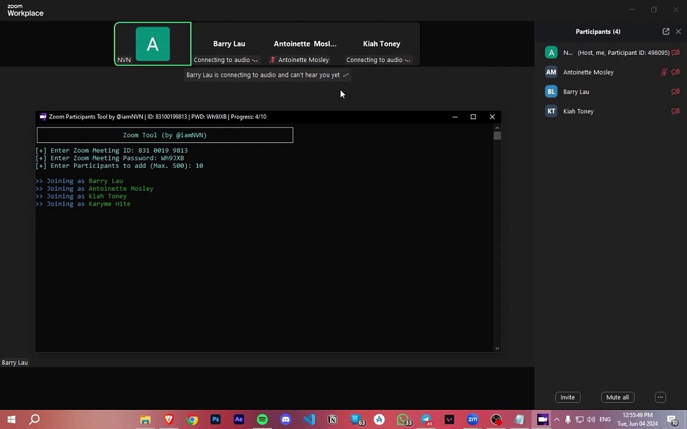Click the console scrollbar thumb
The height and width of the screenshot is (429, 687).
[497, 136]
